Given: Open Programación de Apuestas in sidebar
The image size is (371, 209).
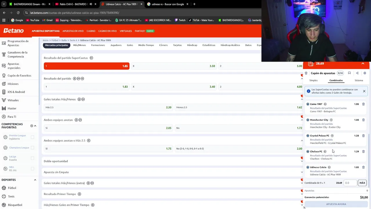Looking at the screenshot, I should pyautogui.click(x=18, y=43).
